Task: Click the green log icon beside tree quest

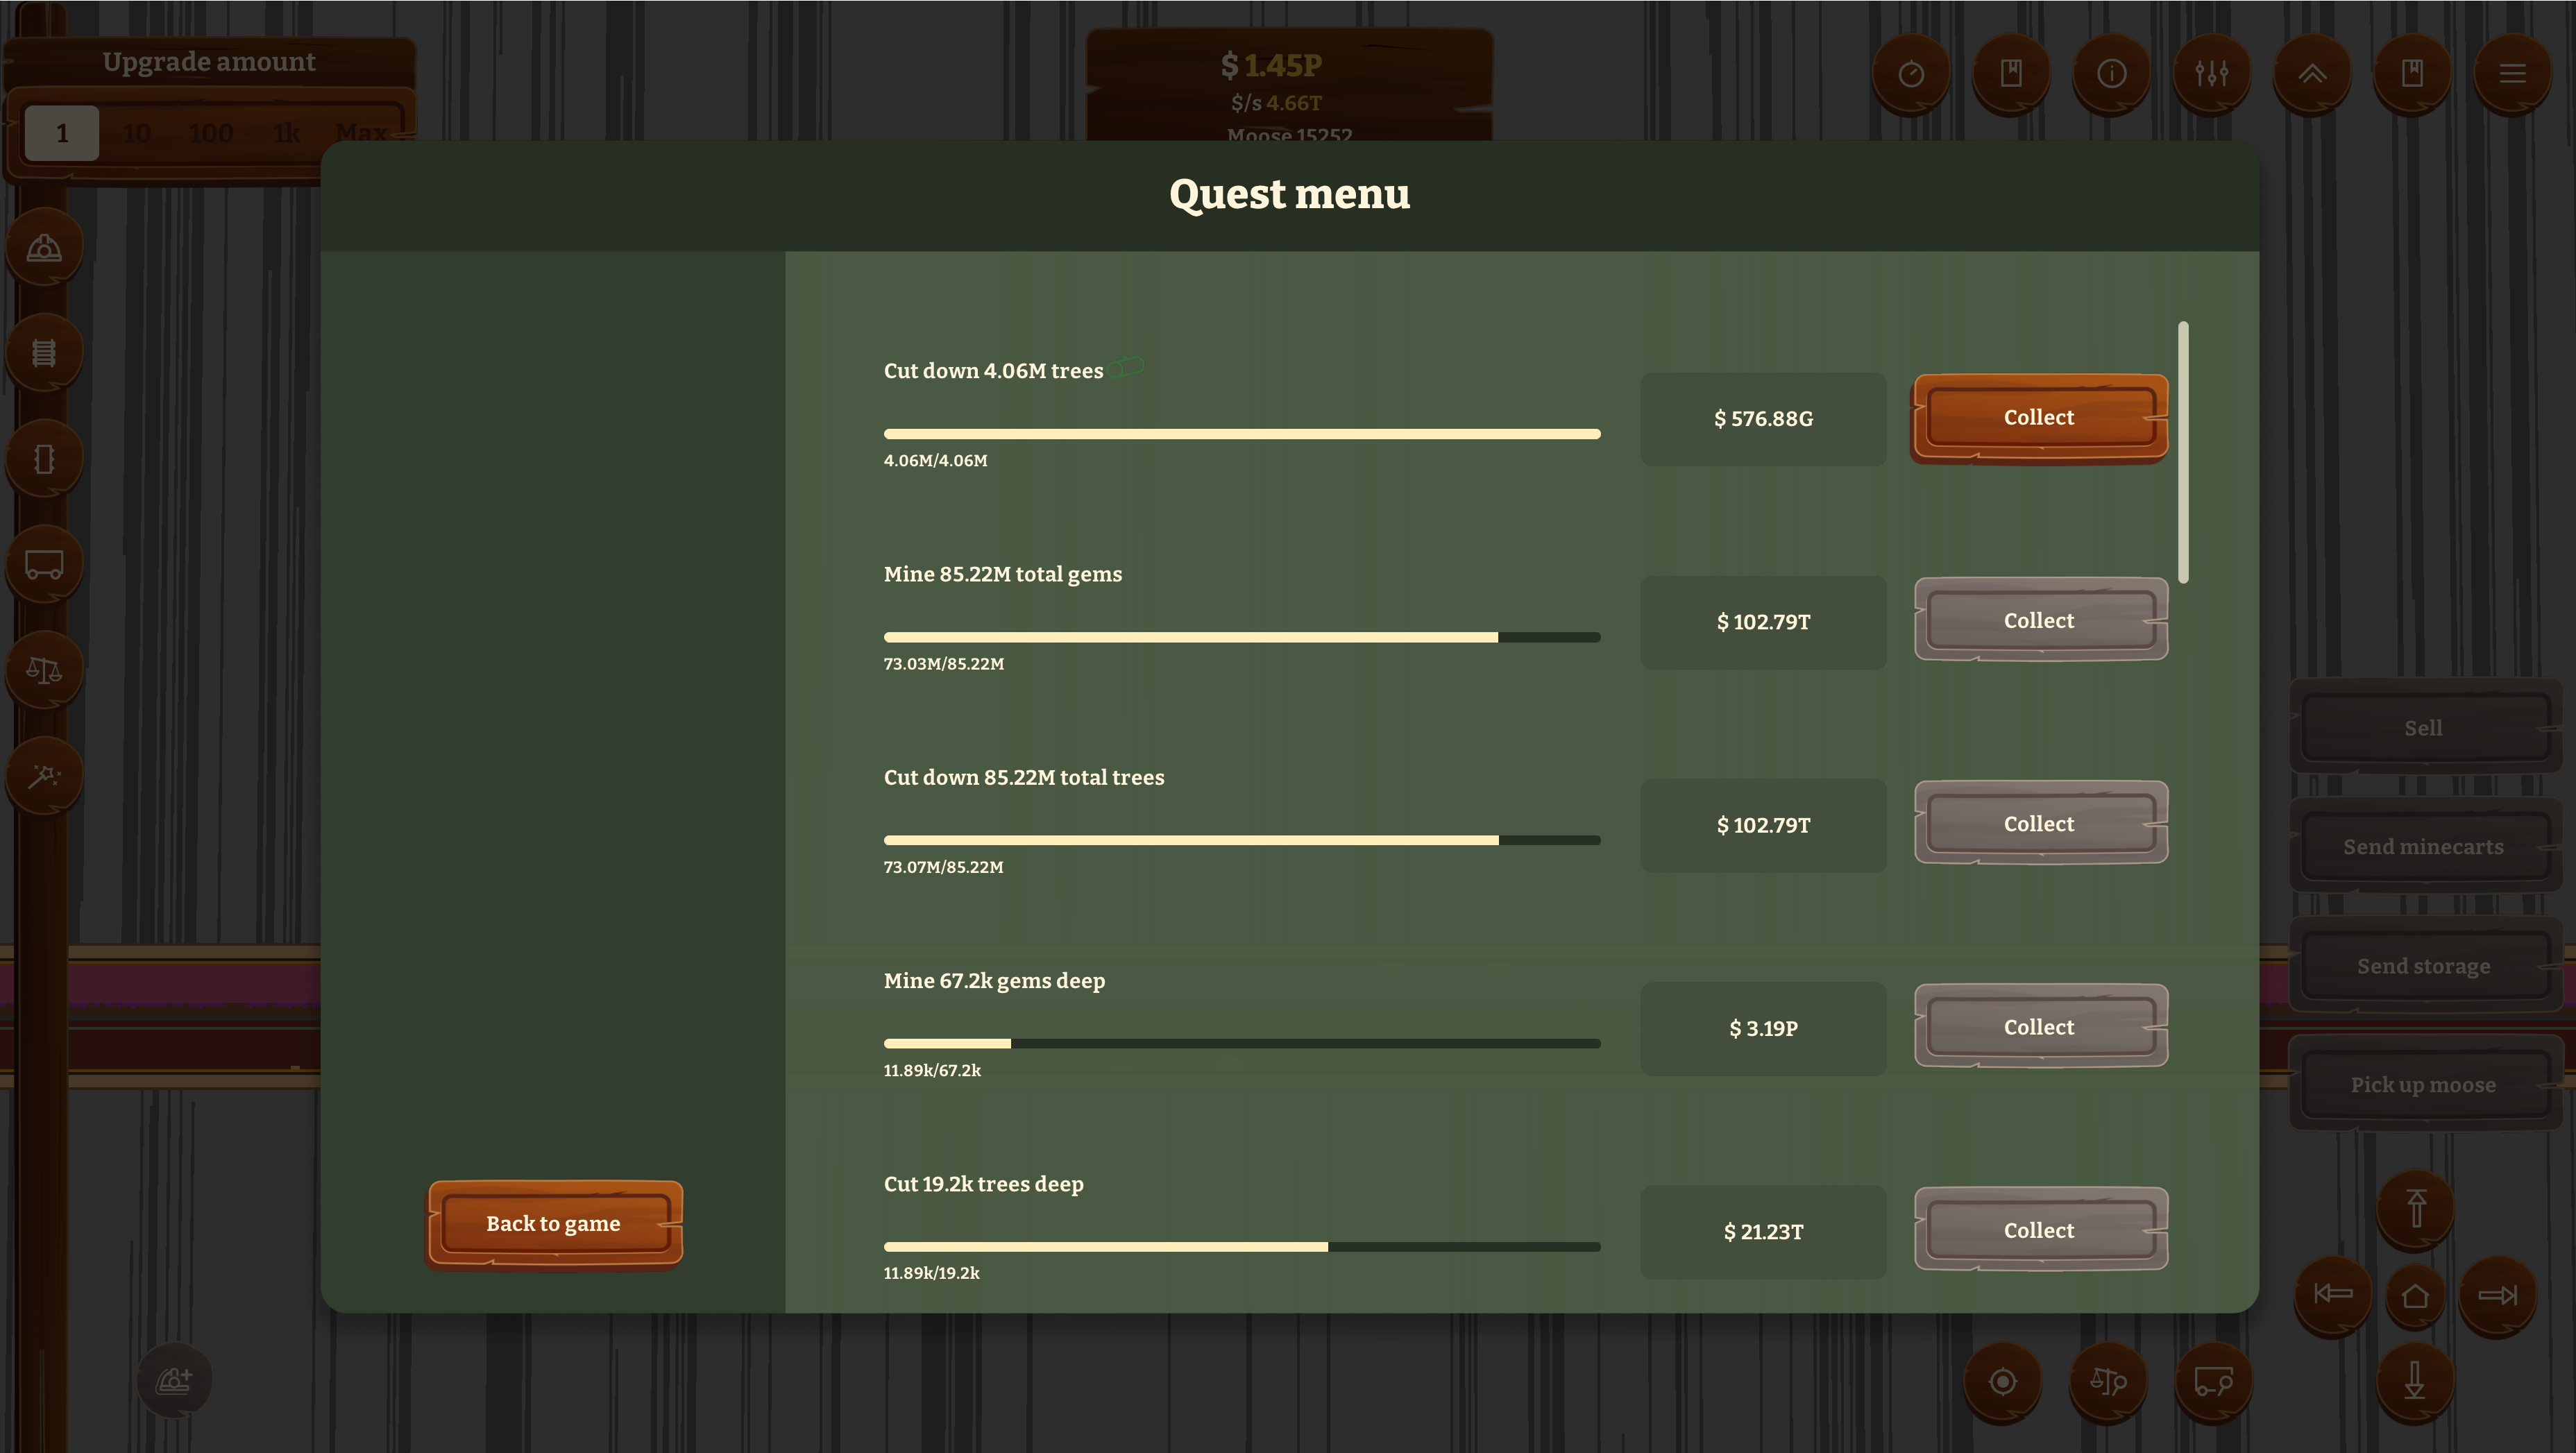Action: (1126, 368)
